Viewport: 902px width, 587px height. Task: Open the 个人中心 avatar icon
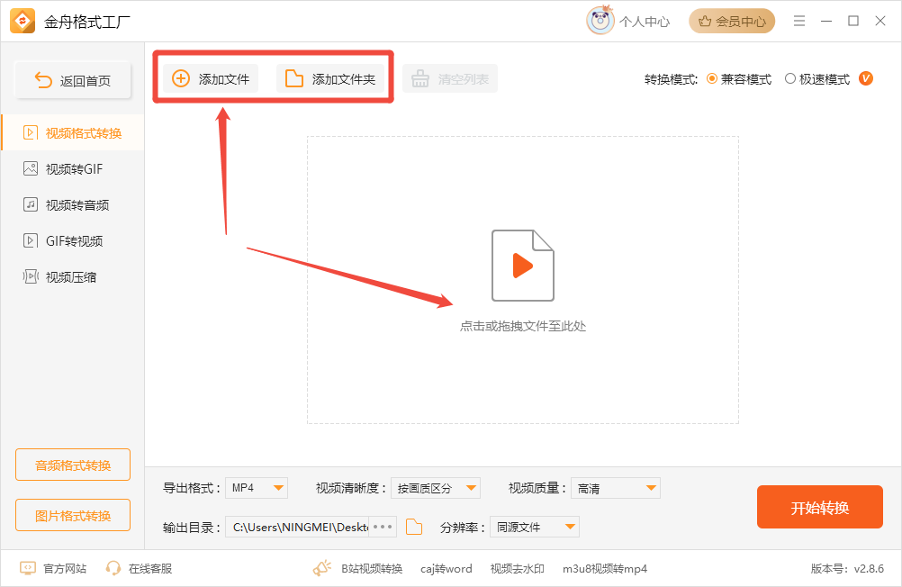point(600,21)
